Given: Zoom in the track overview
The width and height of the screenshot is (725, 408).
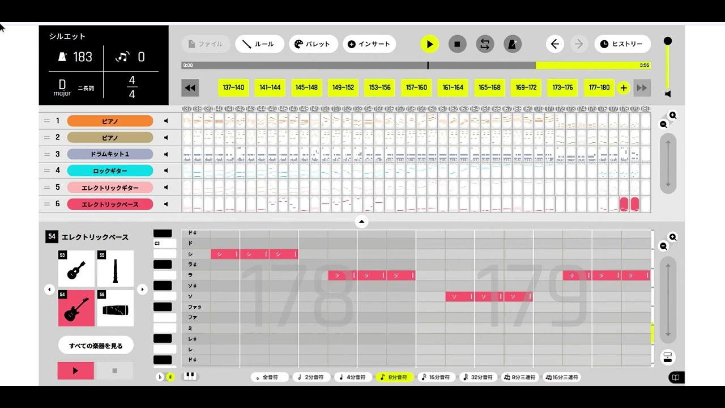Looking at the screenshot, I should (672, 116).
